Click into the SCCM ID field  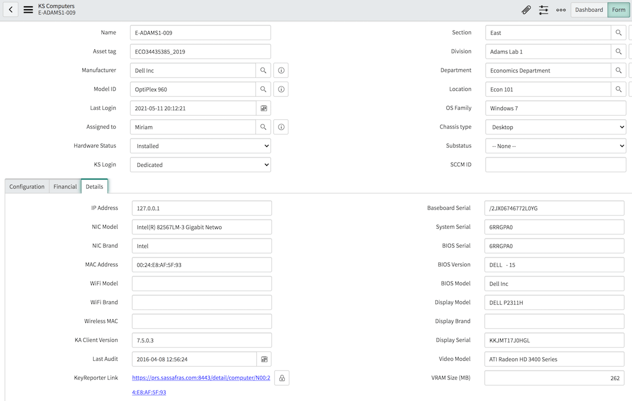pos(556,164)
